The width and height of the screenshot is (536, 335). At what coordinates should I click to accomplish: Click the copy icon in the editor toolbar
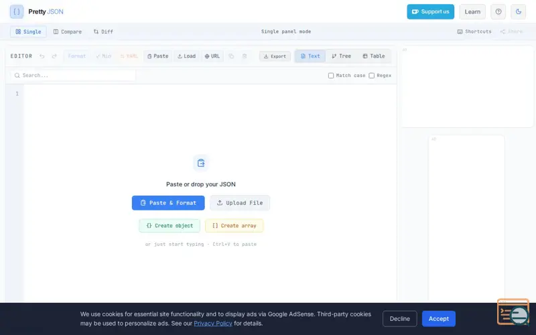(x=231, y=56)
